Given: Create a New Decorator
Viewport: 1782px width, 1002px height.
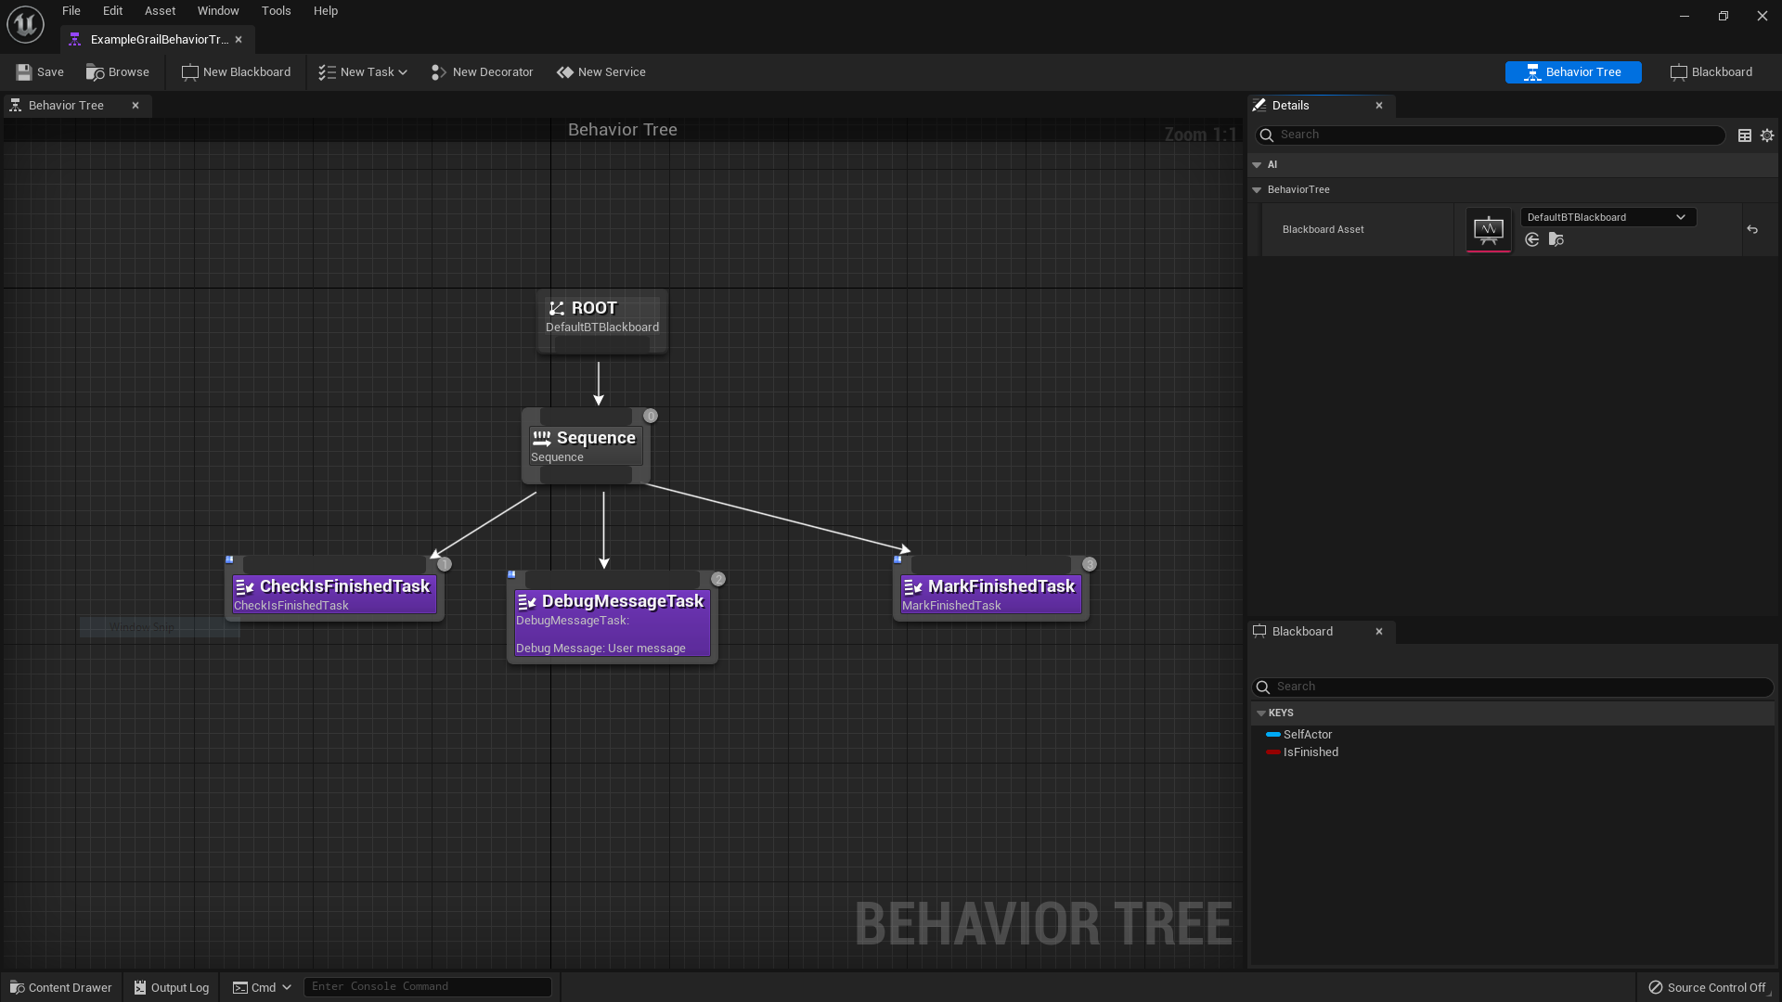Looking at the screenshot, I should click(482, 72).
